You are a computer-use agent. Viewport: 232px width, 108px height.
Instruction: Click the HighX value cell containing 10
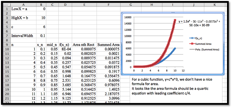pos(41,18)
